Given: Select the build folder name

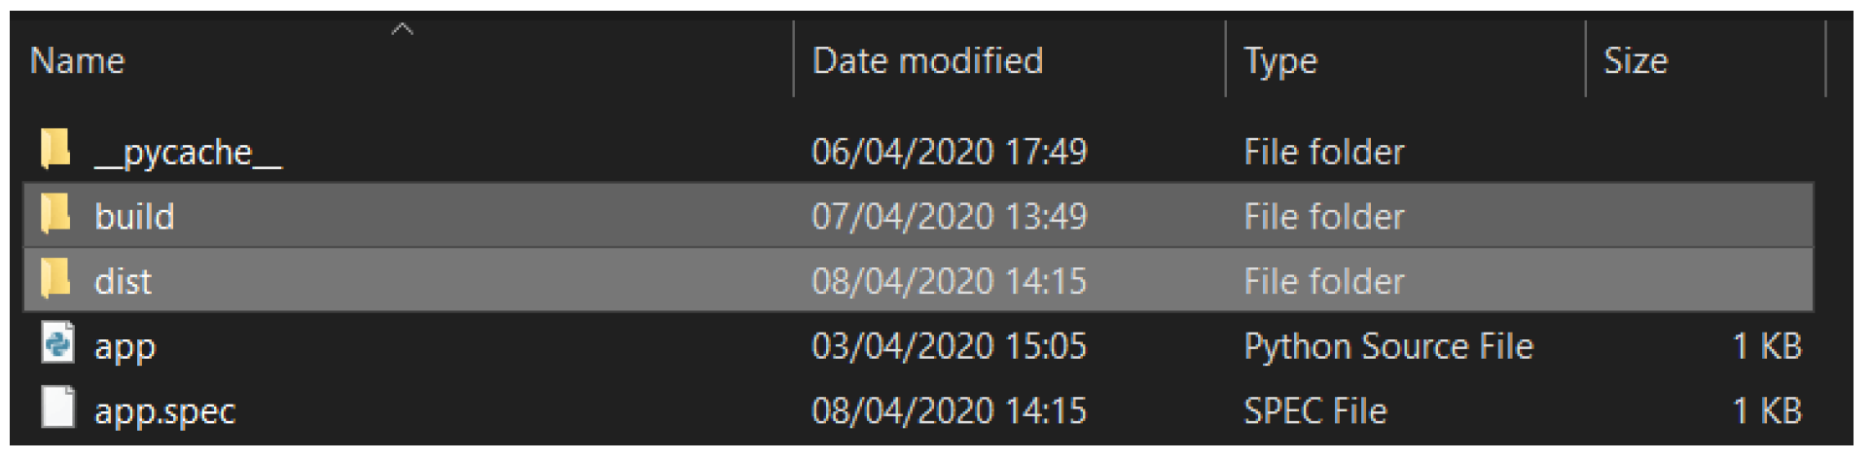Looking at the screenshot, I should pyautogui.click(x=134, y=217).
